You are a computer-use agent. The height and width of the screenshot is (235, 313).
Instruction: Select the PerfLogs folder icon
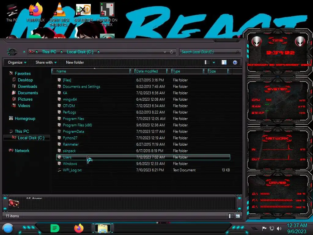coord(59,112)
